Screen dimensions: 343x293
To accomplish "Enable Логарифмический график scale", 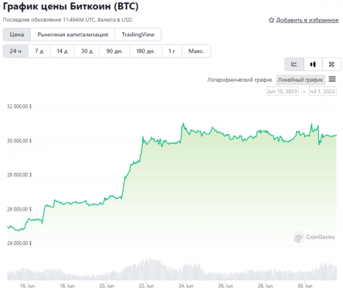I will (x=239, y=80).
